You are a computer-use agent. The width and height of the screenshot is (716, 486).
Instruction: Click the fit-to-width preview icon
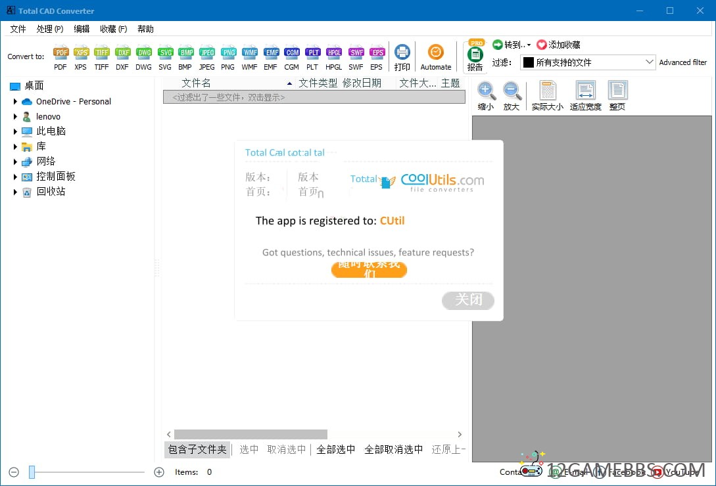tap(585, 92)
